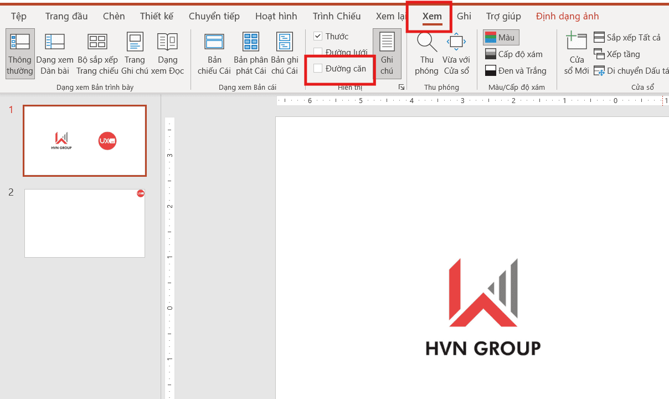Viewport: 669px width, 399px height.
Task: Open Bản ghi chú Cái view
Action: click(x=285, y=54)
